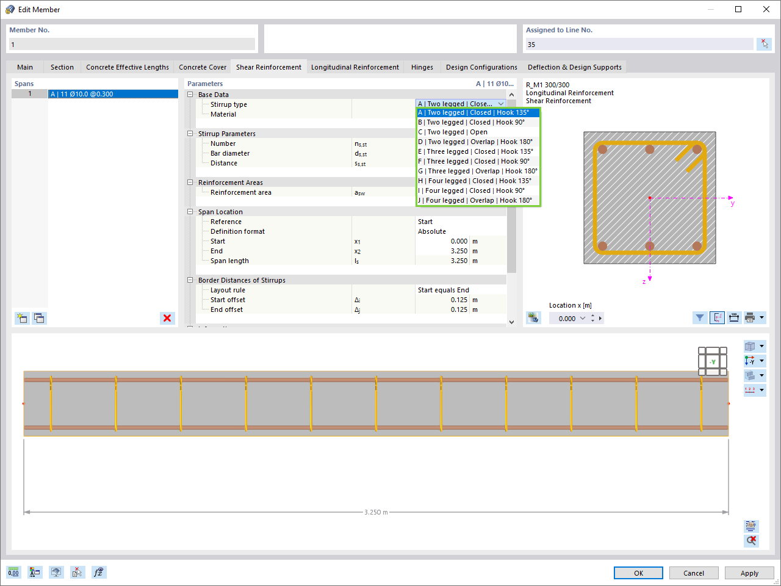Click the reinforcement view settings icon above the magnifier
Viewport: 781px width, 586px height.
tap(751, 526)
